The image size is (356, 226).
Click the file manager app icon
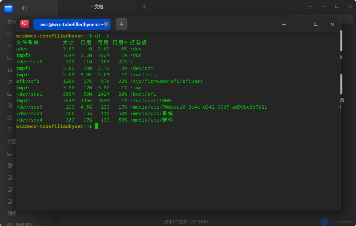8,8
